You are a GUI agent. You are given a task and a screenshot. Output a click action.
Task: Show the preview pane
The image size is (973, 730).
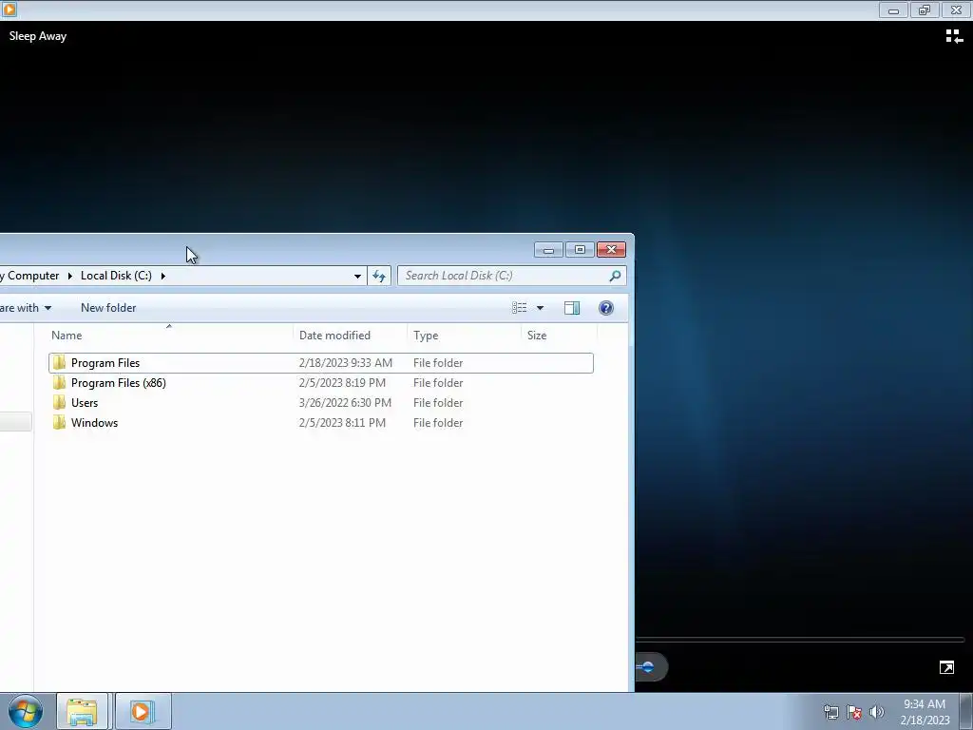click(x=571, y=308)
